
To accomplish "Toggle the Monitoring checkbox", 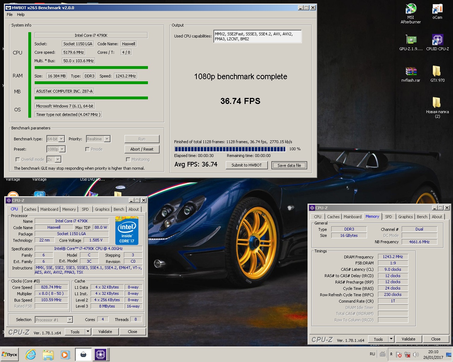I will [128, 159].
